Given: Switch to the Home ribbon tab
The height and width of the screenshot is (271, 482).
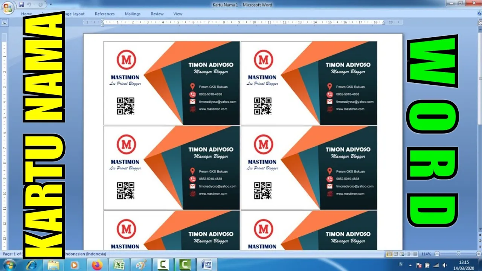Looking at the screenshot, I should tap(26, 14).
